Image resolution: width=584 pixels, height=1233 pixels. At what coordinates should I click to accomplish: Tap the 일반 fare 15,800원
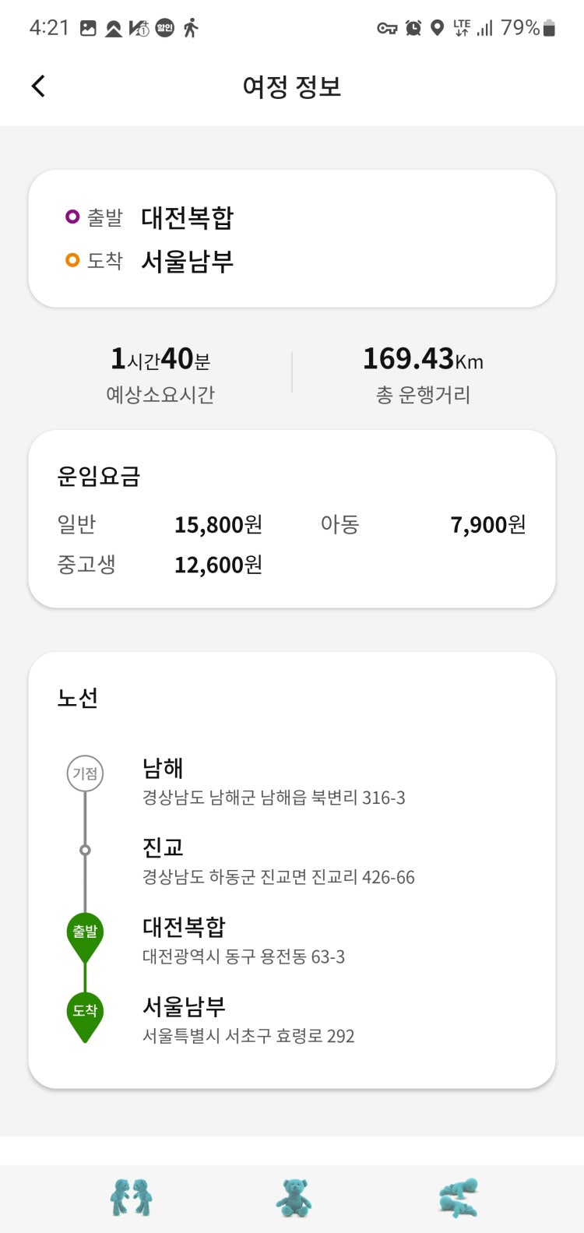[218, 525]
